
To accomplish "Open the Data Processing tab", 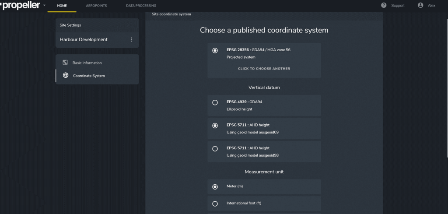I will [x=141, y=6].
